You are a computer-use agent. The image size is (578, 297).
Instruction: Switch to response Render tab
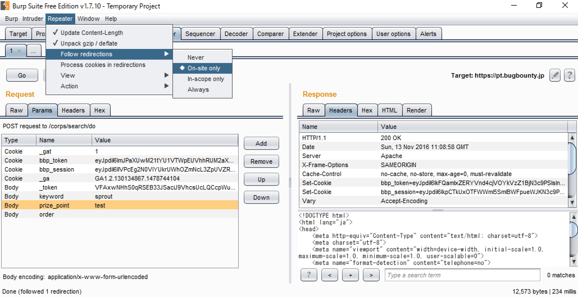tap(416, 110)
